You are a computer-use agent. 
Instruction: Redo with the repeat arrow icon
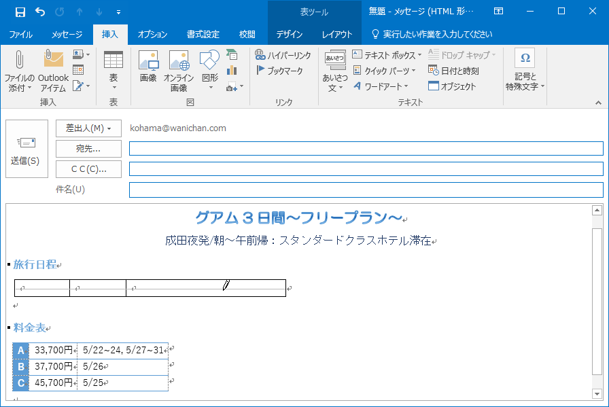[x=60, y=12]
